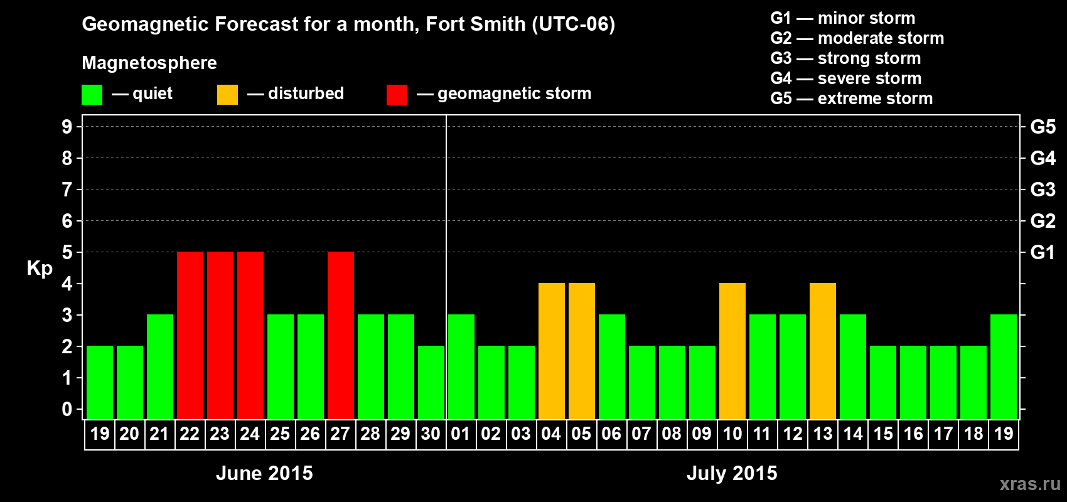This screenshot has width=1067, height=502.
Task: Click the 'disturbed' legend label
Action: pyautogui.click(x=306, y=93)
